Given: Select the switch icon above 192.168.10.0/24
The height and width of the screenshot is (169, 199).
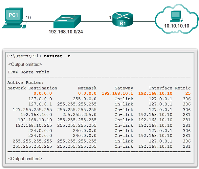Looking at the screenshot, I should [67, 22].
